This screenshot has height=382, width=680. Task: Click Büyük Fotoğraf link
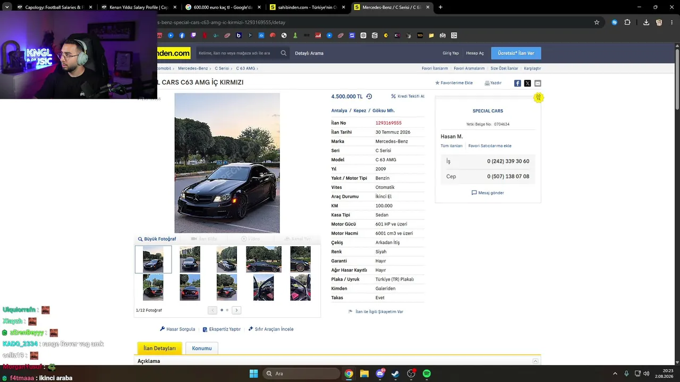pos(157,239)
